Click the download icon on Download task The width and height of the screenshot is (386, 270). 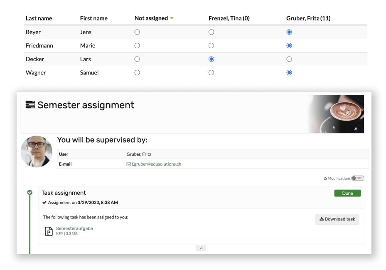pos(322,219)
